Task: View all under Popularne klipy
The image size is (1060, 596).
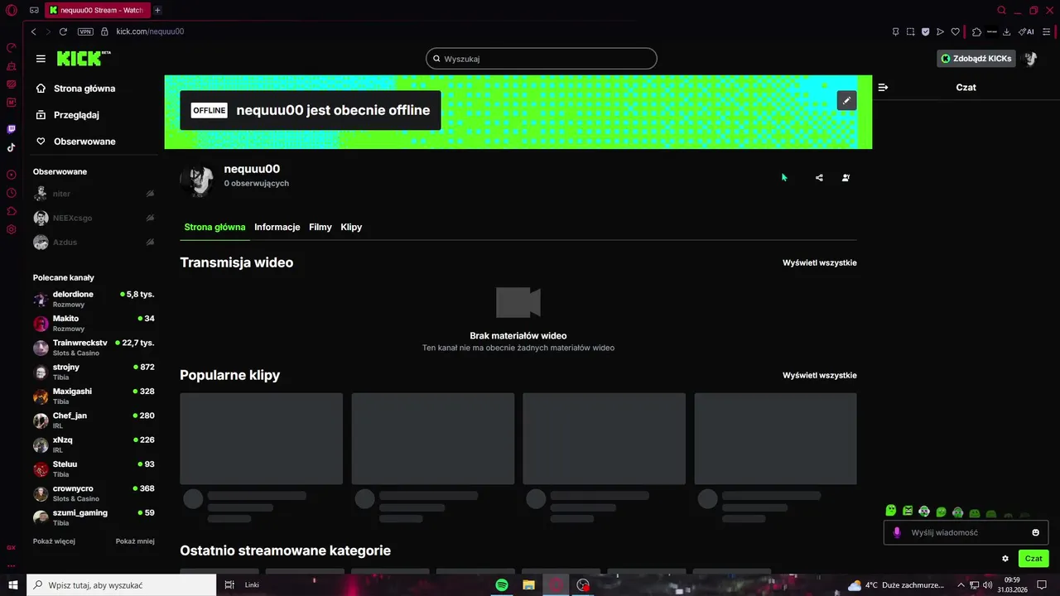Action: pyautogui.click(x=820, y=375)
